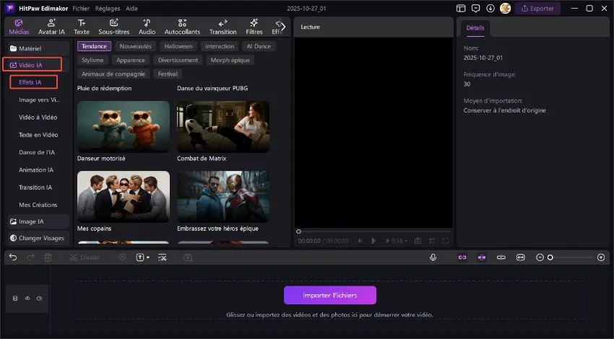Open the Avatar IA tool

(51, 27)
